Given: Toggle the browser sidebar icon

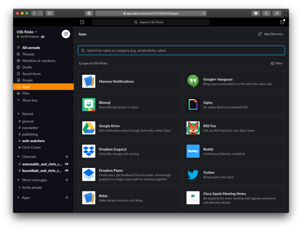Looking at the screenshot, I should coord(50,13).
